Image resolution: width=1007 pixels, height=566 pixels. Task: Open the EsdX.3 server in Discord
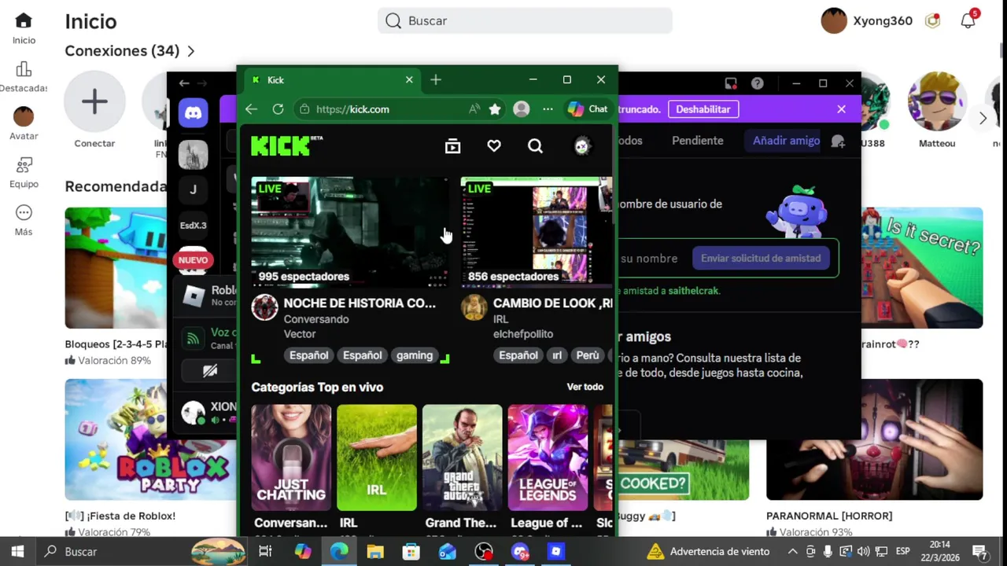[193, 226]
